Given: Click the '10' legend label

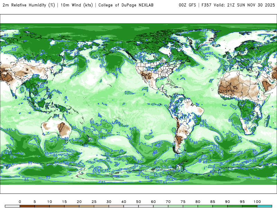Looking at the screenshot, I should click(50, 202).
